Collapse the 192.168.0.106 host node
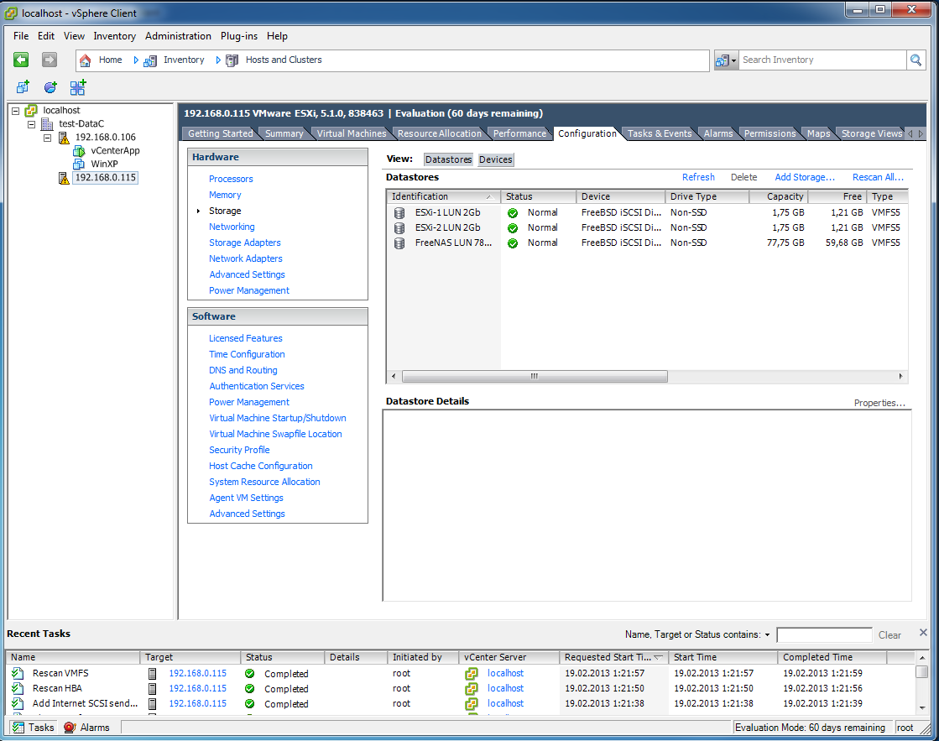Viewport: 939px width, 741px height. (x=47, y=138)
